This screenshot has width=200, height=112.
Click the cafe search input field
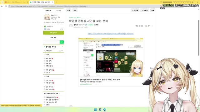pyautogui.click(x=51, y=42)
